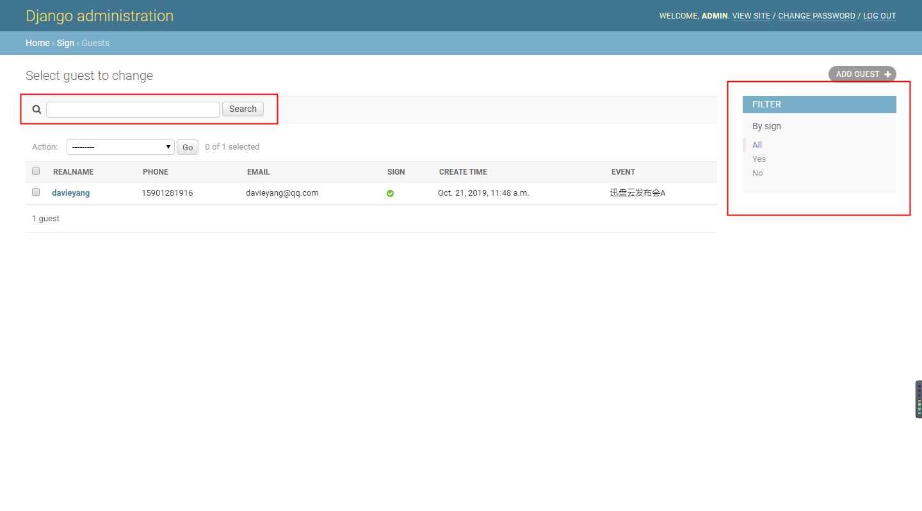Screen dimensions: 922x511
Task: Filter by sign: Yes
Action: click(759, 159)
